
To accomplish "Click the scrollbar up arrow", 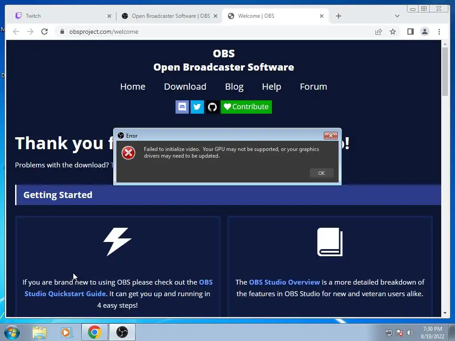I will (445, 44).
